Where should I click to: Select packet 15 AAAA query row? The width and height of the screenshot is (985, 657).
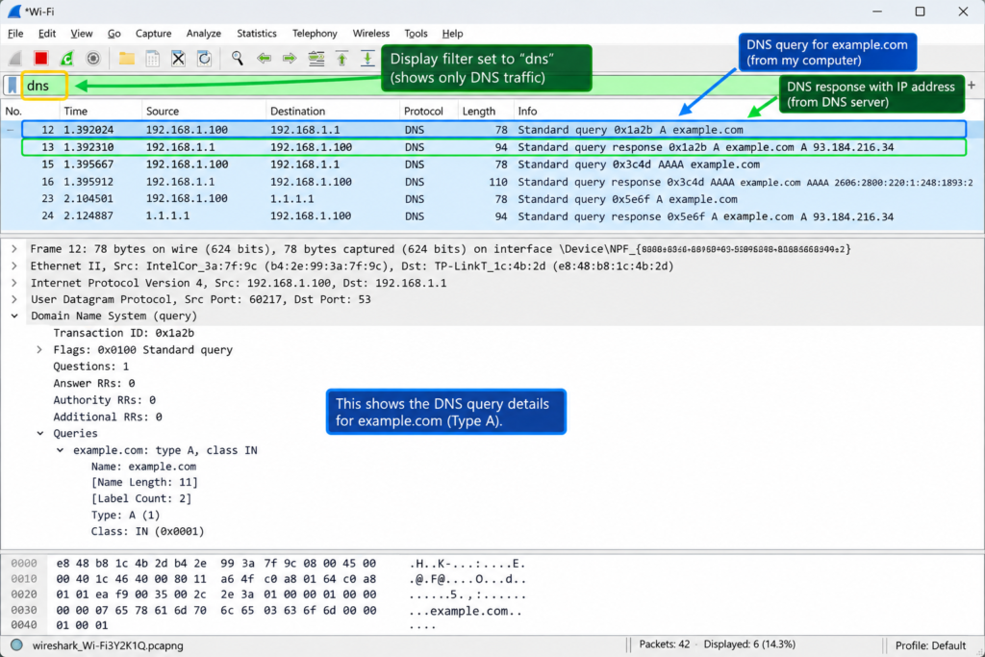click(492, 164)
